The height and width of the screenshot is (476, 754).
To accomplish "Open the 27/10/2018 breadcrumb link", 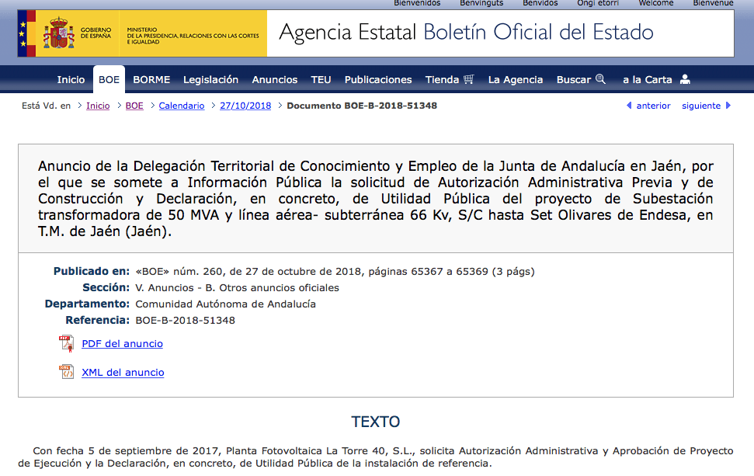I will point(245,106).
